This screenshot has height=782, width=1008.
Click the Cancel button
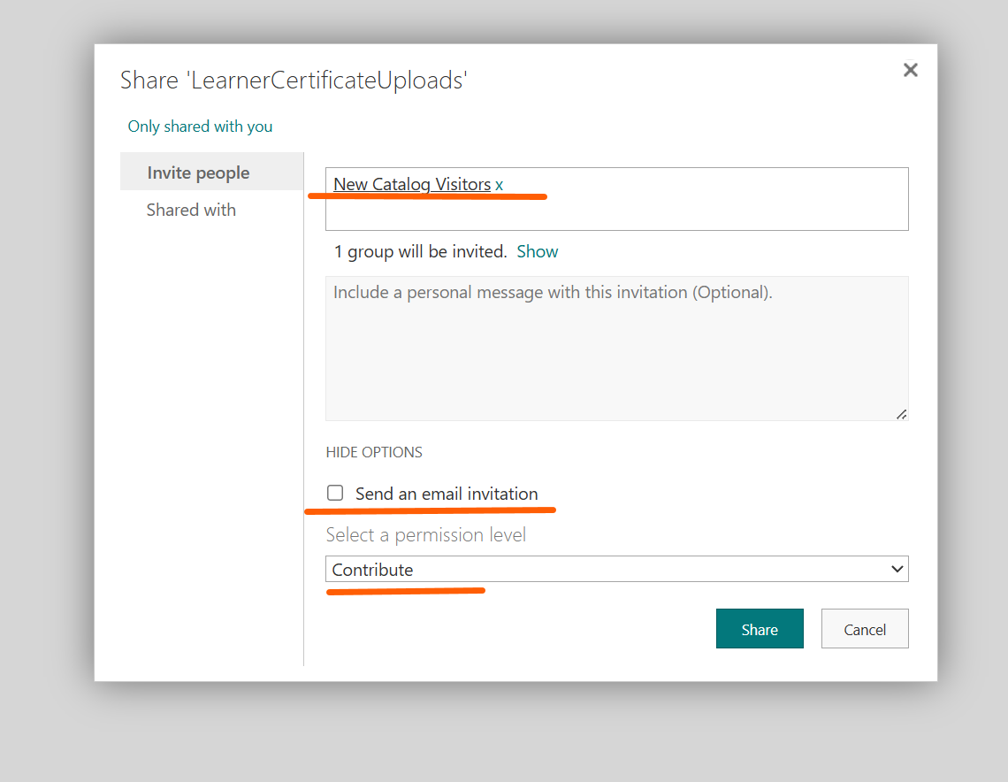865,628
